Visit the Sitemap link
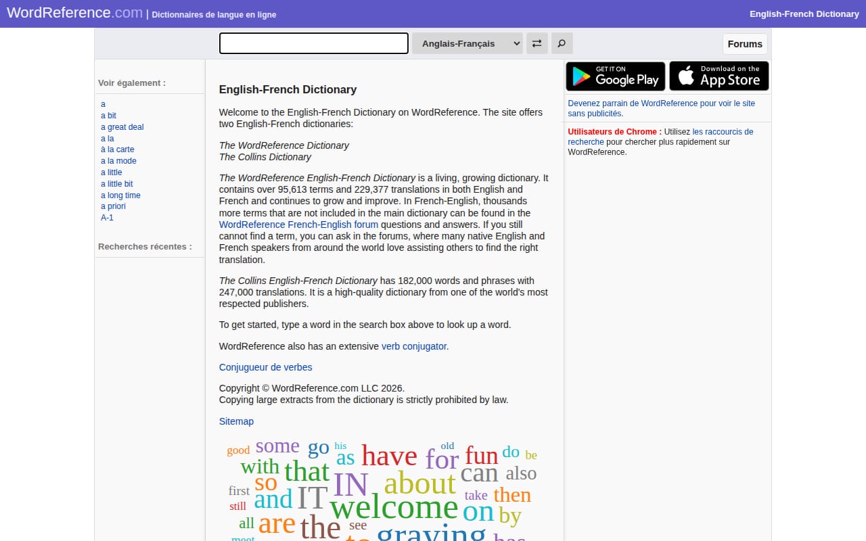This screenshot has width=866, height=541. pyautogui.click(x=236, y=421)
